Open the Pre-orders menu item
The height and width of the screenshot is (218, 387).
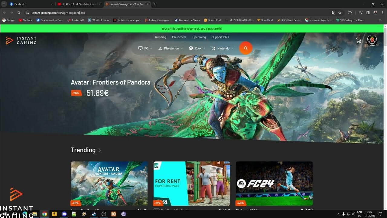click(x=179, y=37)
